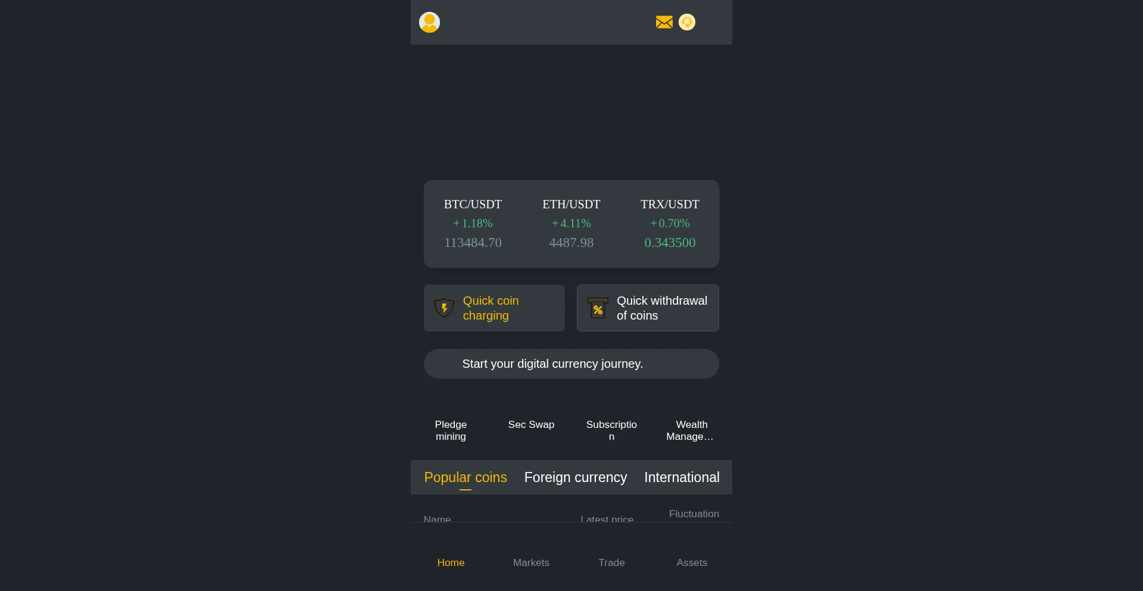
Task: Switch to the International tab
Action: coord(682,477)
